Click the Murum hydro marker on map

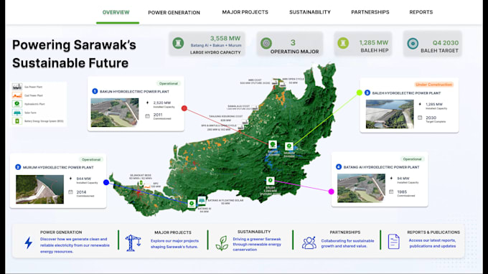pos(288,146)
